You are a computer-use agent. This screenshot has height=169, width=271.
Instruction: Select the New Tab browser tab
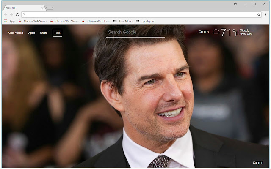[24, 8]
